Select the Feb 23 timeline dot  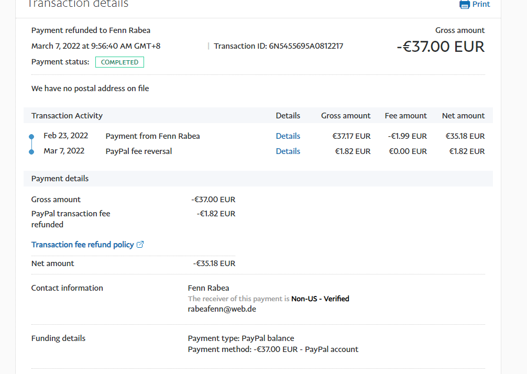pos(31,137)
